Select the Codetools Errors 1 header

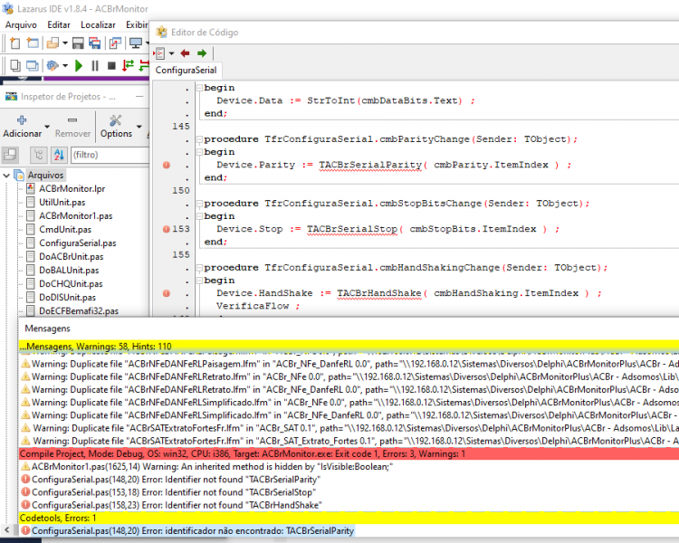(349, 518)
